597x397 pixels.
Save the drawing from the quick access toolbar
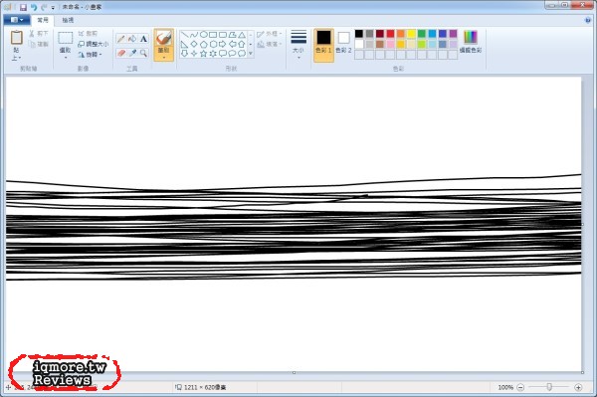click(x=23, y=7)
